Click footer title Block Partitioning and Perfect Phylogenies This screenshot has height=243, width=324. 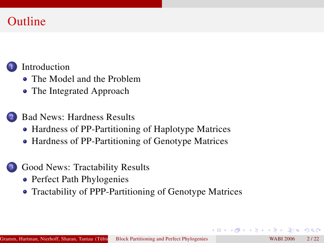(x=162, y=239)
